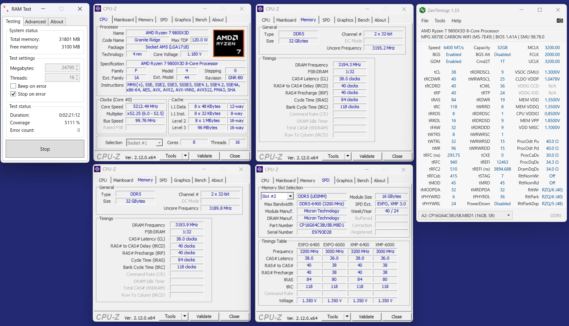Click the ZenTimings tRFC (ns) value 293.75
The height and width of the screenshot is (326, 569).
point(454,155)
